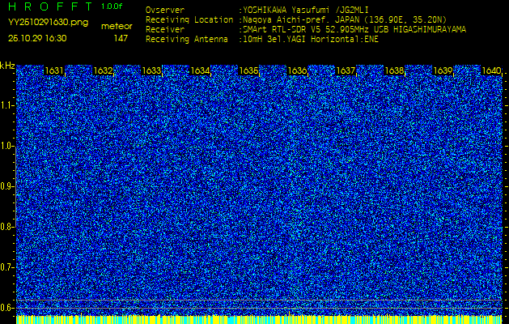Select the 1638 time marker label
Screen dimensions: 509x324
point(394,70)
